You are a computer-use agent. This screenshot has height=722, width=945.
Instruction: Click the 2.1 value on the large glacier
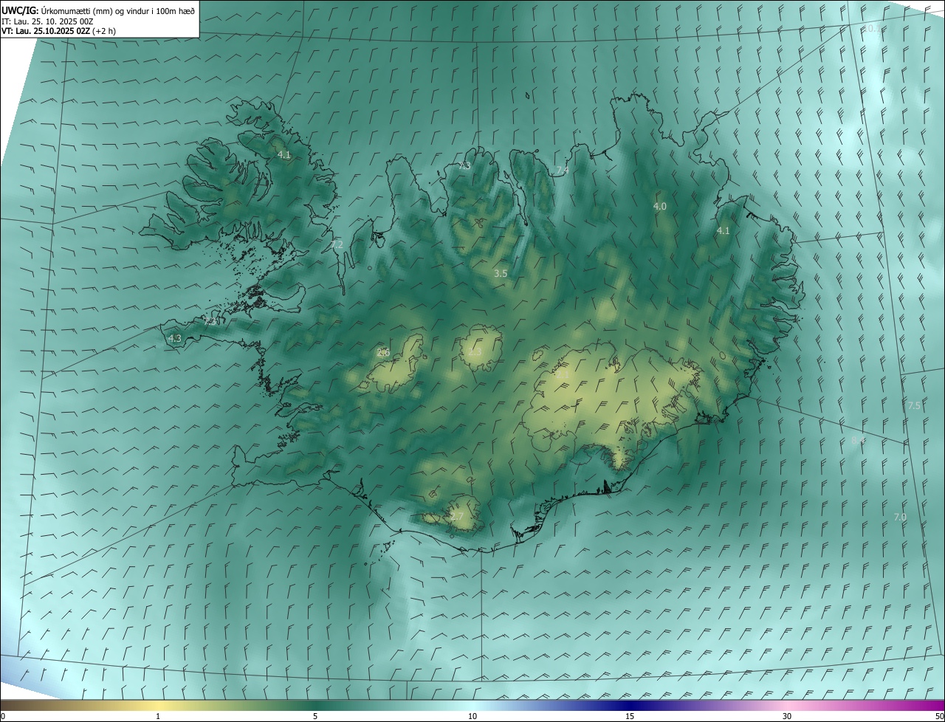[561, 375]
